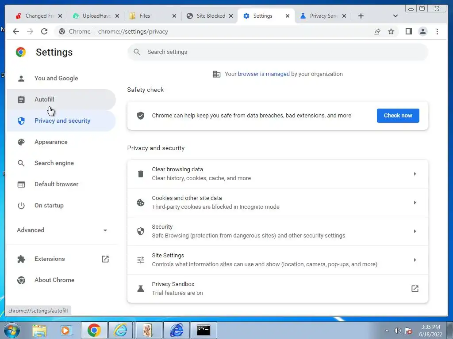Viewport: 453px width, 339px height.
Task: Open Command Prompt from taskbar
Action: coord(203,330)
